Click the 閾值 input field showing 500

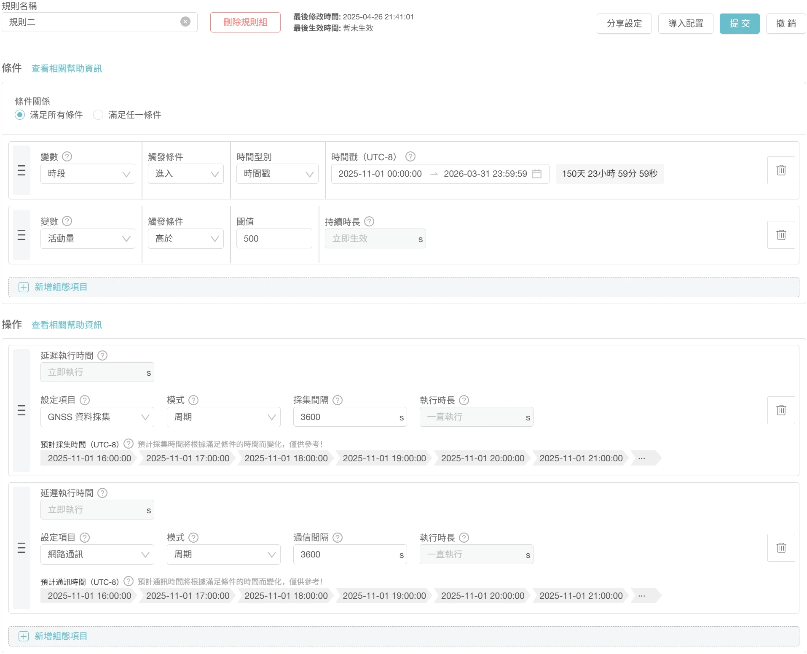tap(274, 239)
